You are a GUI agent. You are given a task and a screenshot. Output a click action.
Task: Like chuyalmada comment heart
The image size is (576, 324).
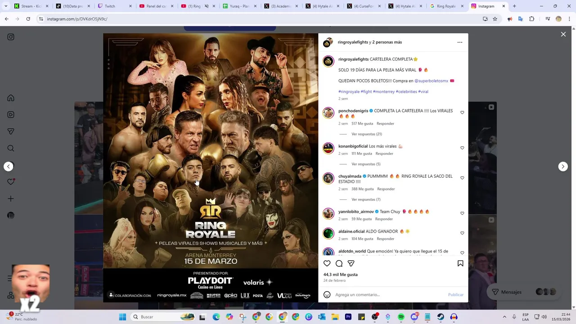pyautogui.click(x=462, y=178)
